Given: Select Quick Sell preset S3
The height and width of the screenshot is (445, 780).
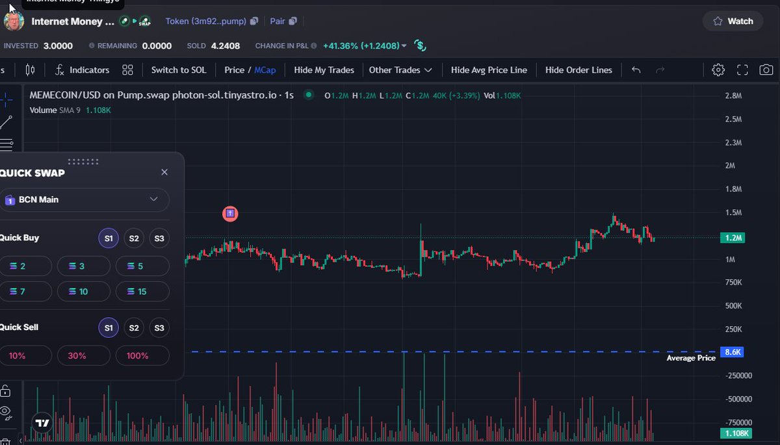Looking at the screenshot, I should pyautogui.click(x=159, y=328).
